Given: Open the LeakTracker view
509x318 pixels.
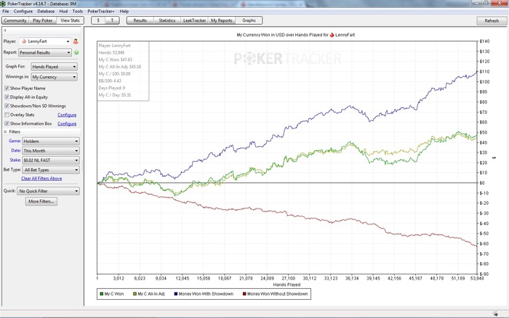Looking at the screenshot, I should [194, 20].
